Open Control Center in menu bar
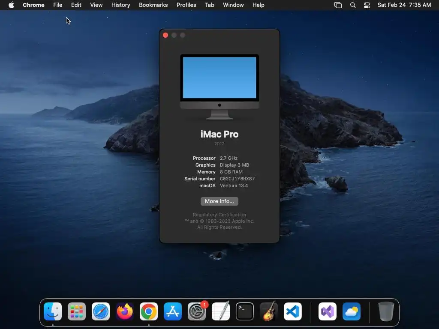Viewport: 439px width, 329px height. click(x=367, y=5)
